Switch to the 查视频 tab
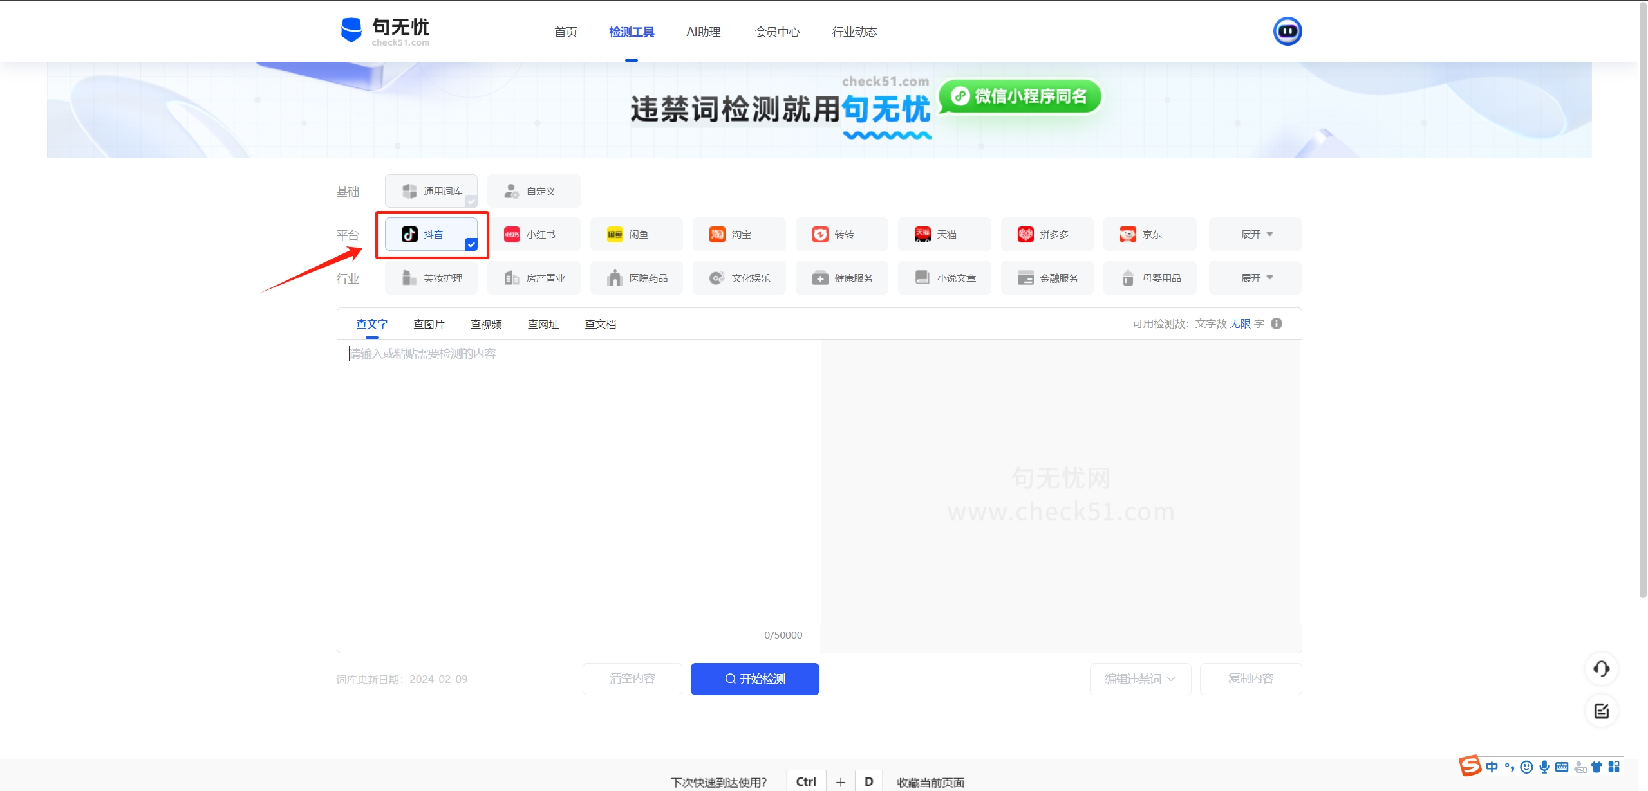 pyautogui.click(x=486, y=324)
